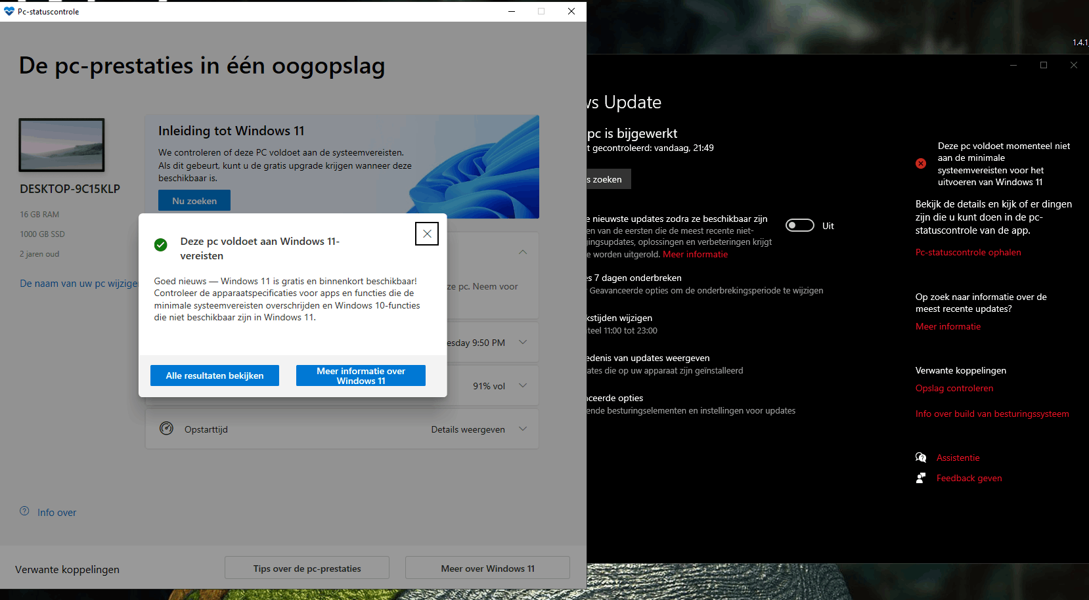
Task: Open De naam van uw pc wijzigen link
Action: click(x=79, y=284)
